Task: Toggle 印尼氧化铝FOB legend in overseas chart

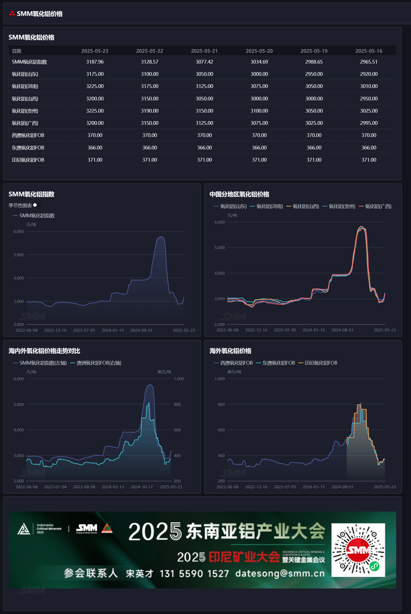Action: [x=318, y=363]
